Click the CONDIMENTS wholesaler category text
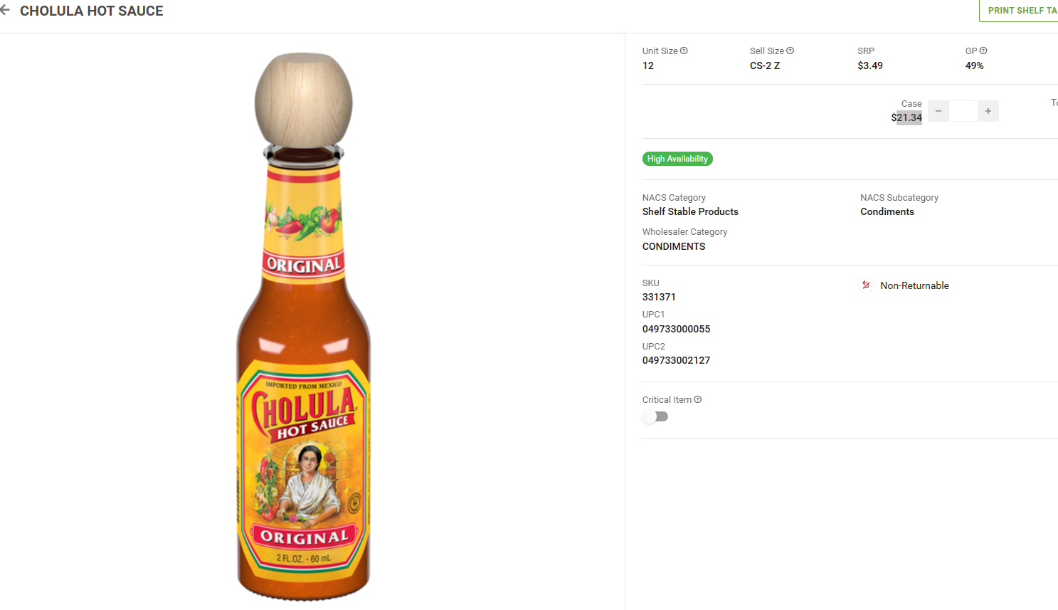This screenshot has height=610, width=1058. click(x=674, y=246)
